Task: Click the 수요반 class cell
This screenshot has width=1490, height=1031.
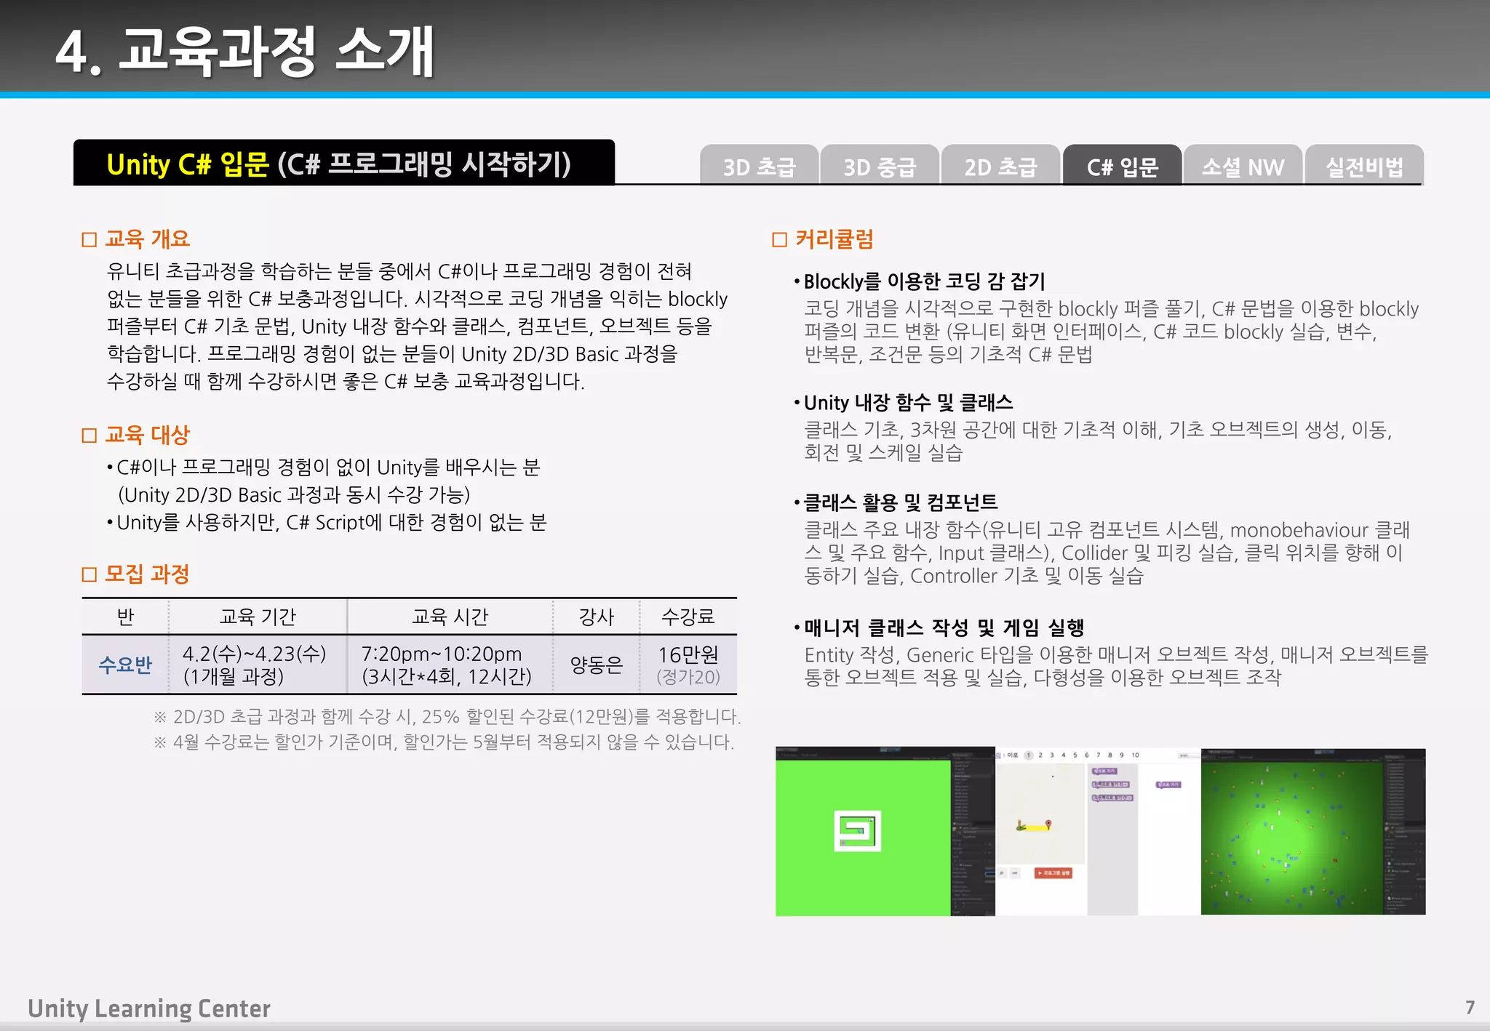Action: coord(125,665)
